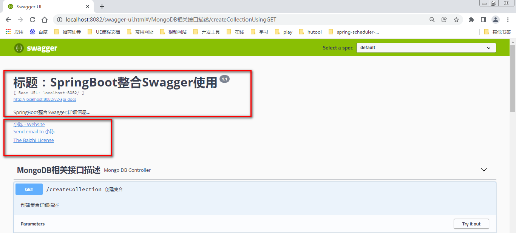Open the 招商证券 bookmark folder
Image resolution: width=516 pixels, height=233 pixels.
[68, 32]
